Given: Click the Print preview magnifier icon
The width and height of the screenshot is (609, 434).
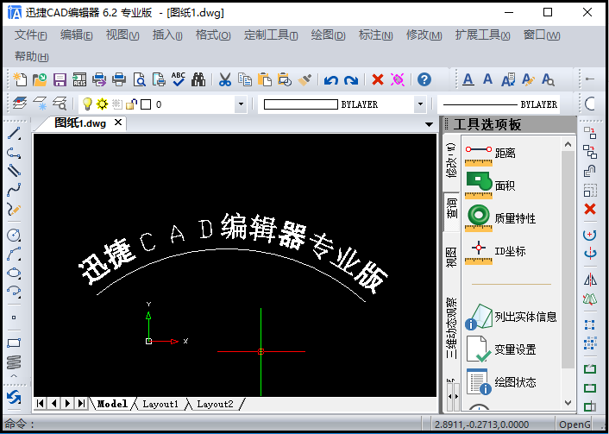Looking at the screenshot, I should [139, 79].
